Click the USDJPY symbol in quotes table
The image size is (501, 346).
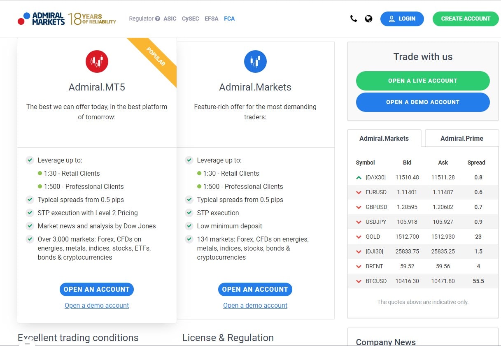(376, 222)
